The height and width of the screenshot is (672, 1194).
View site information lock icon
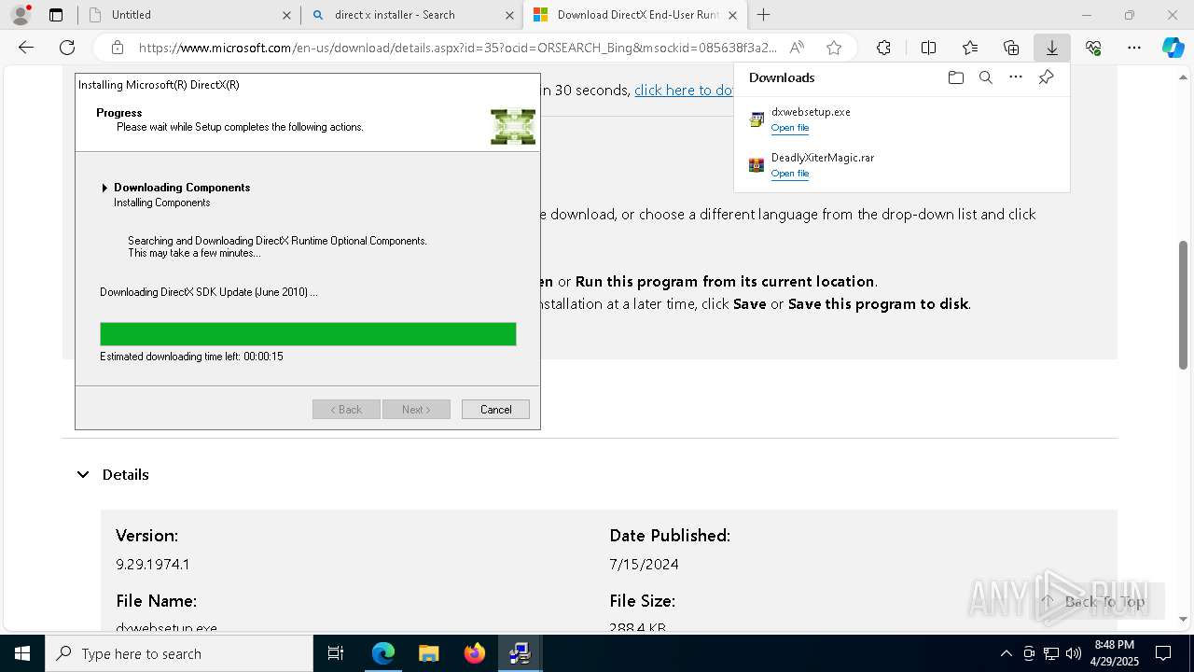click(x=118, y=48)
